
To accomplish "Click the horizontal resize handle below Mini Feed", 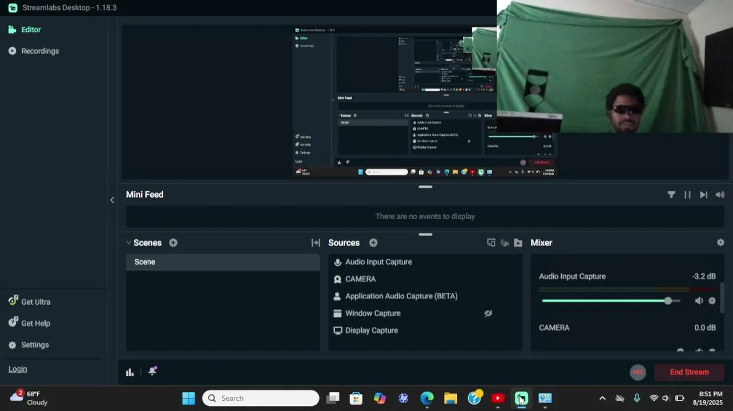I will click(425, 234).
